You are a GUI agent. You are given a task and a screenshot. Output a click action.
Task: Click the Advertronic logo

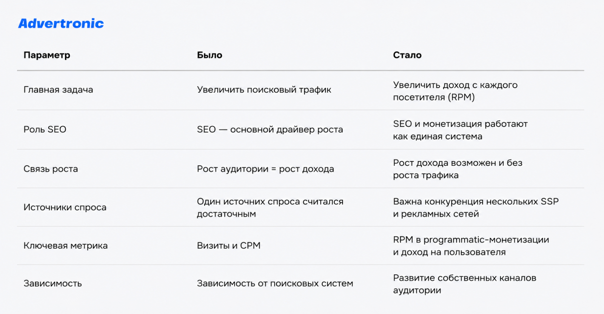[x=61, y=23]
